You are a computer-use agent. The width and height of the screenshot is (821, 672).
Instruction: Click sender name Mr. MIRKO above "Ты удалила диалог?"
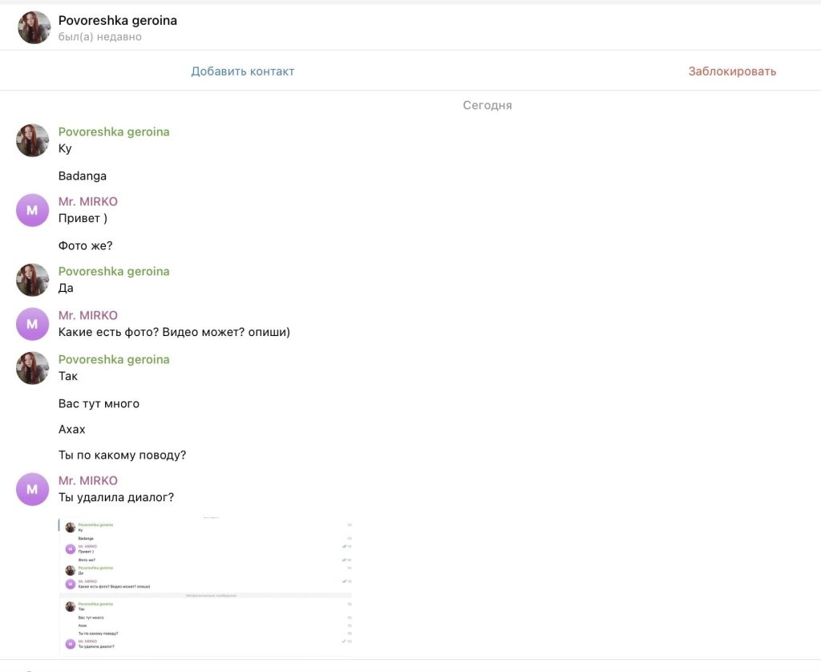[x=88, y=480]
